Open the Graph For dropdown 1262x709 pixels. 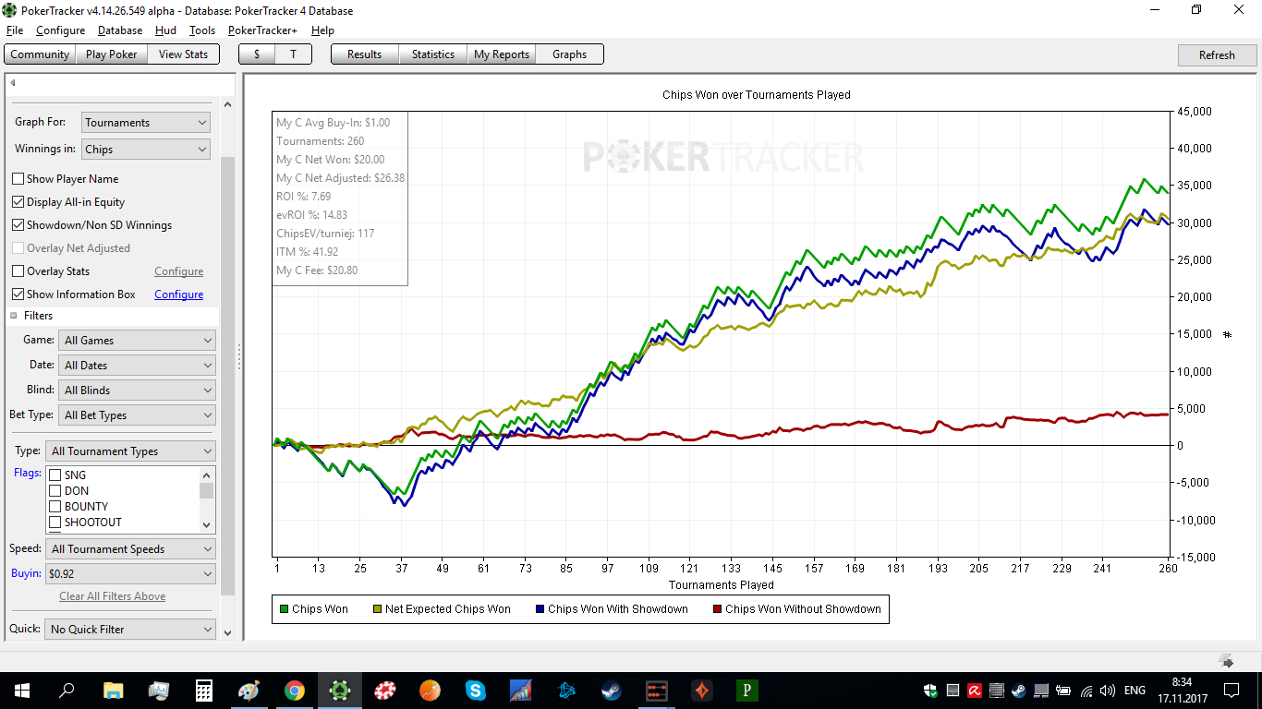tap(146, 123)
